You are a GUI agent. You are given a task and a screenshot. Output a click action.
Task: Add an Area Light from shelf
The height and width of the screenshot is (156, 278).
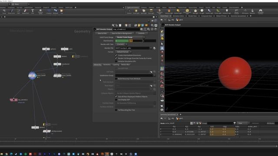(151, 12)
